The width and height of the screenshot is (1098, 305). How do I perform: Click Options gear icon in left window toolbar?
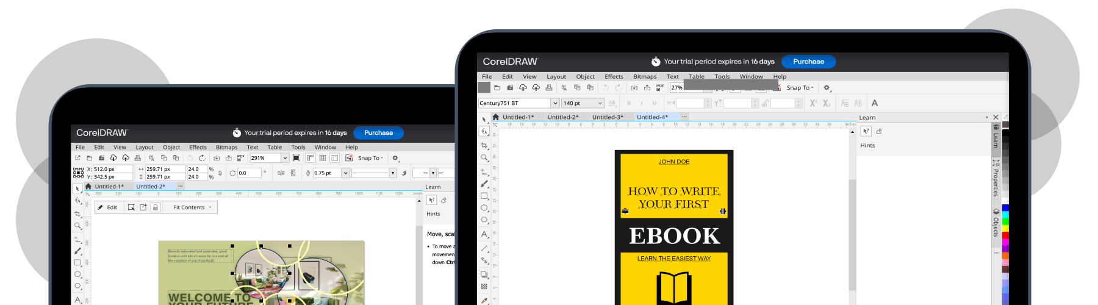395,158
